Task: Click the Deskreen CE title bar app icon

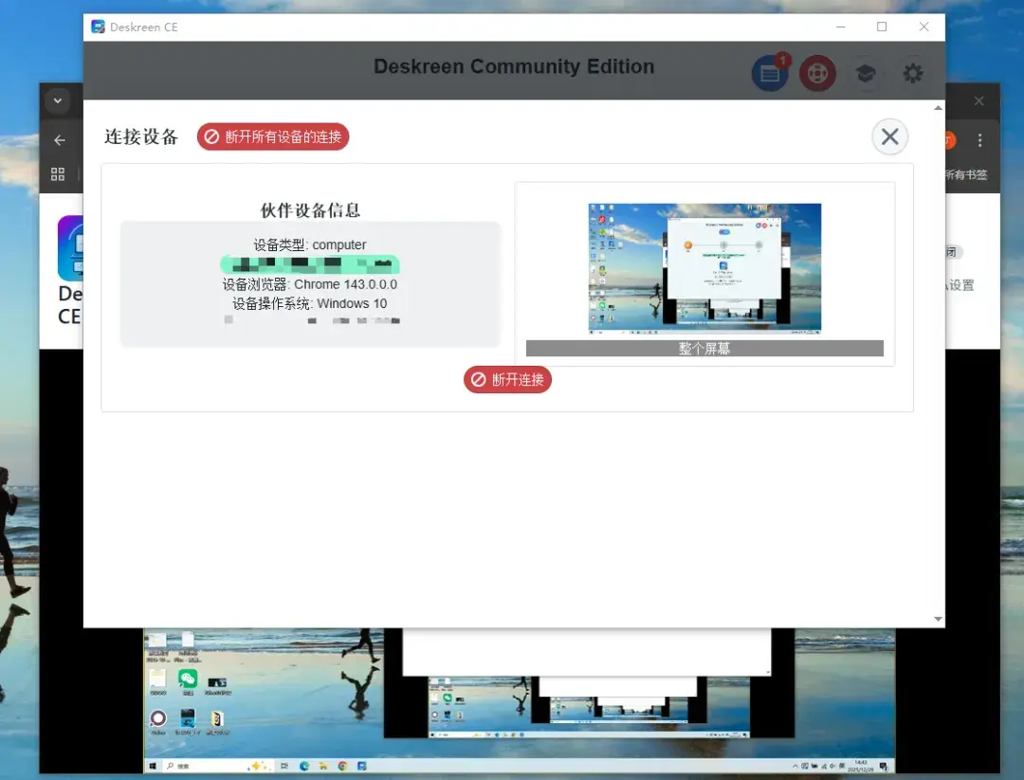Action: (98, 27)
